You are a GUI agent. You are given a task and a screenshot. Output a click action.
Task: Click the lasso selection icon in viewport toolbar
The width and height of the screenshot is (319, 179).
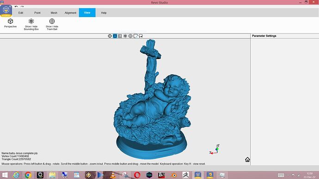(141, 36)
